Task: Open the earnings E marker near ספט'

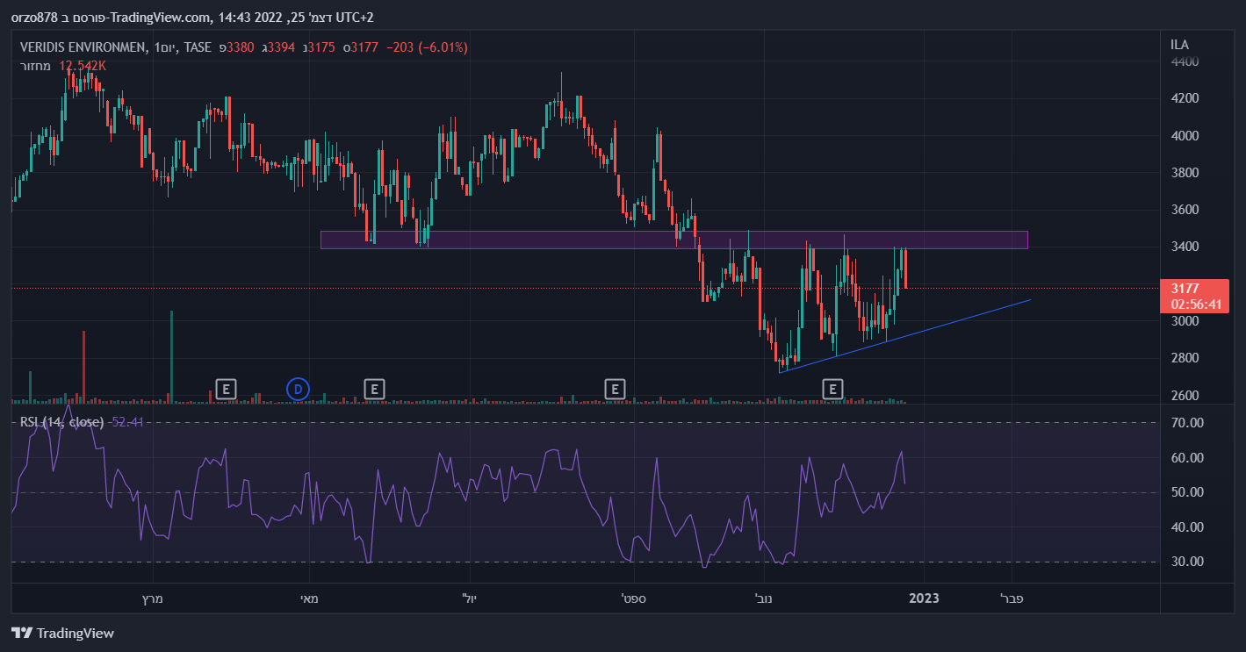Action: pos(616,388)
